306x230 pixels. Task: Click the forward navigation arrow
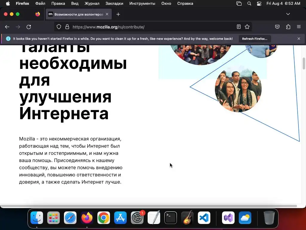coord(18,27)
